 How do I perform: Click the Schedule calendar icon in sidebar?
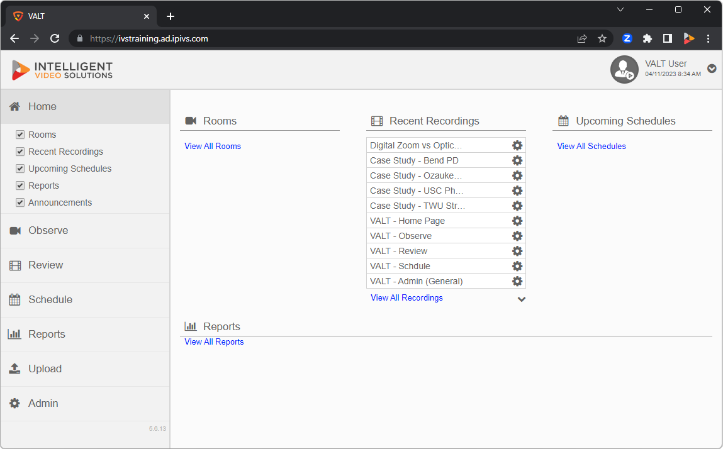(14, 299)
